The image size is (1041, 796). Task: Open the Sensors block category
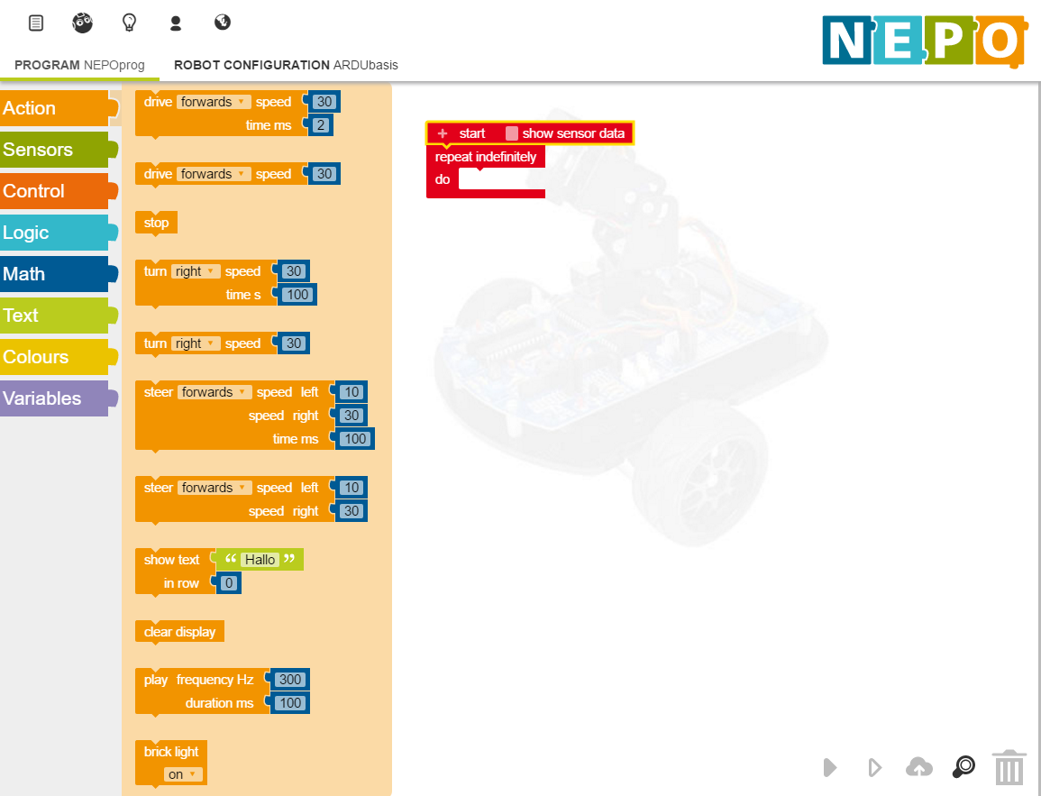[x=59, y=150]
